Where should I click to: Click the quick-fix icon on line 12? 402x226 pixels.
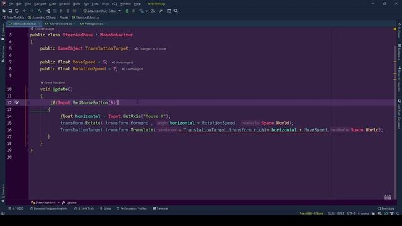[17, 103]
